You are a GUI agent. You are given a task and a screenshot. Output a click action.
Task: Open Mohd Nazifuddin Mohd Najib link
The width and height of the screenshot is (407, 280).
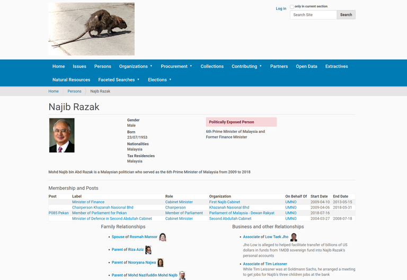coord(153,275)
